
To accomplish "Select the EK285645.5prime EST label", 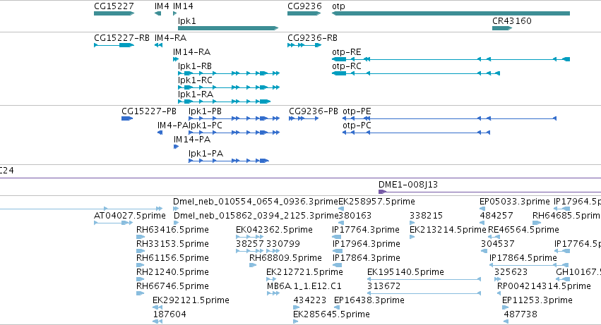I will (x=331, y=314).
